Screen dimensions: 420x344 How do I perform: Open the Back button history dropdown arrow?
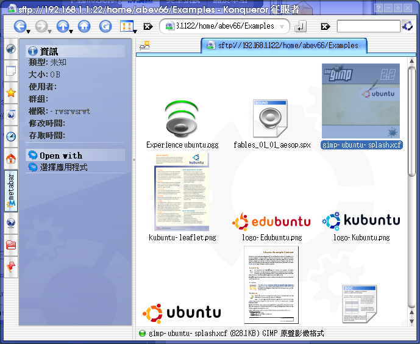pos(29,32)
